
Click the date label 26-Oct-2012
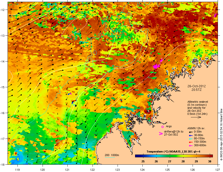(x=196, y=86)
